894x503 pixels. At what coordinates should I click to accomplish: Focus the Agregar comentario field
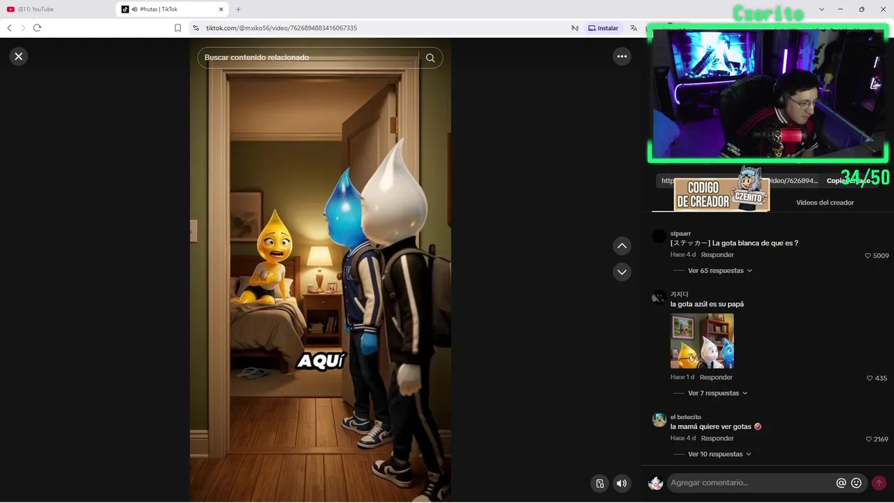pos(751,483)
